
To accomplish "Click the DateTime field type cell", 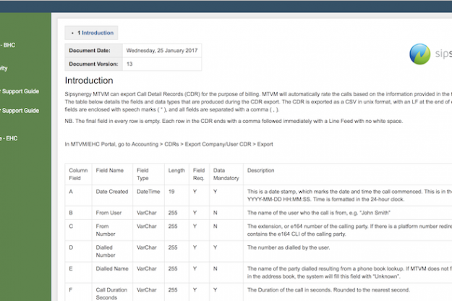I will pyautogui.click(x=148, y=192).
